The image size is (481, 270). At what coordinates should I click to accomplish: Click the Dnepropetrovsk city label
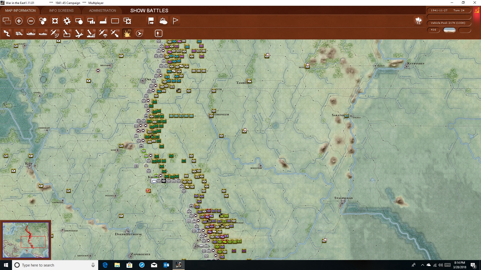point(128,234)
